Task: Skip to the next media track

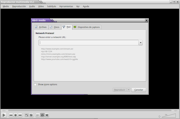Action: [x=20, y=115]
